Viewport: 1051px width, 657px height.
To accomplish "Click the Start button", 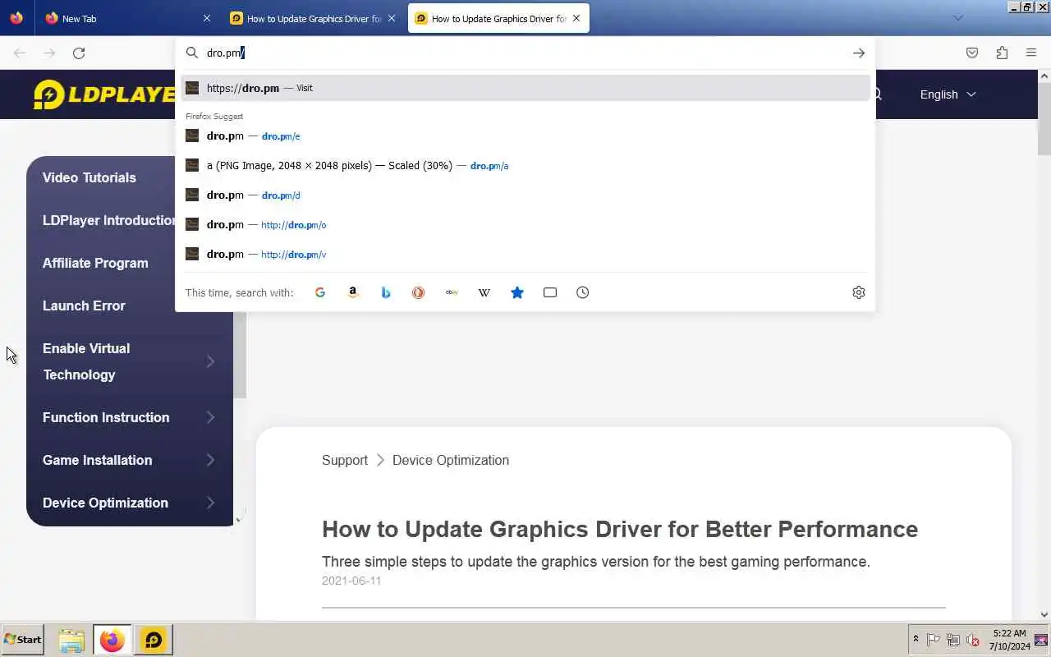I will click(22, 640).
